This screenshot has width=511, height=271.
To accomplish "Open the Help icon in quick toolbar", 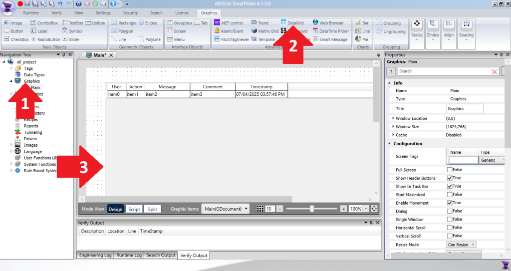I will (113, 3).
